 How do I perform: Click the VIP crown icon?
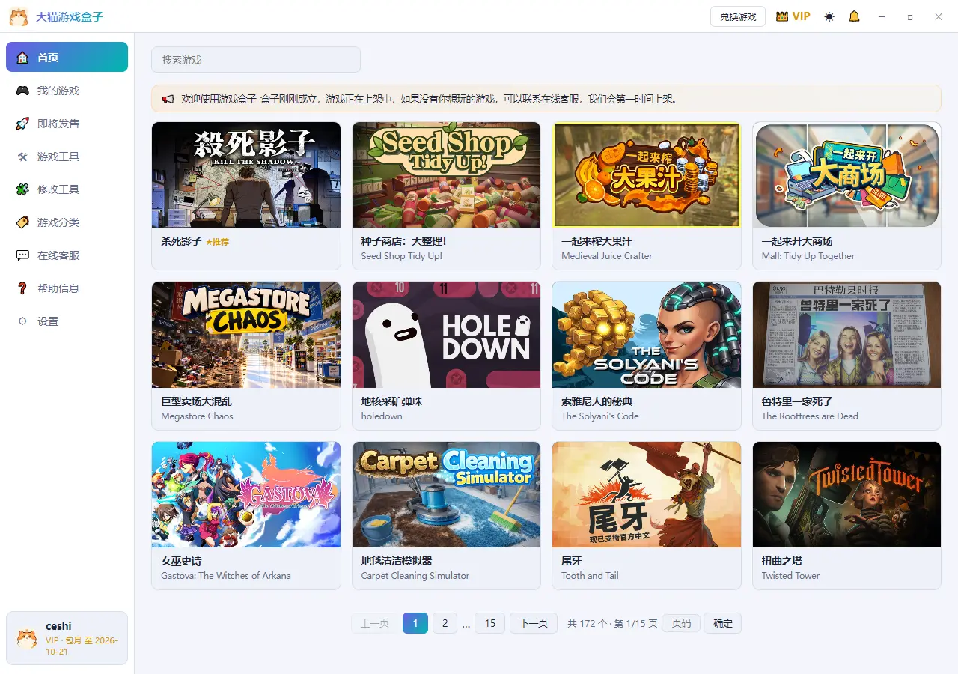(x=782, y=16)
